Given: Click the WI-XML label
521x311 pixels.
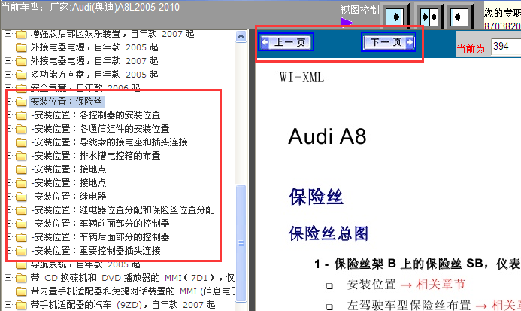Looking at the screenshot, I should pos(301,78).
